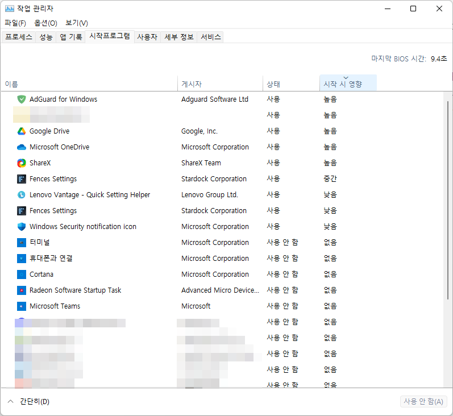Viewport: 453px width, 416px height.
Task: Click the Cortana app icon
Action: 22,274
